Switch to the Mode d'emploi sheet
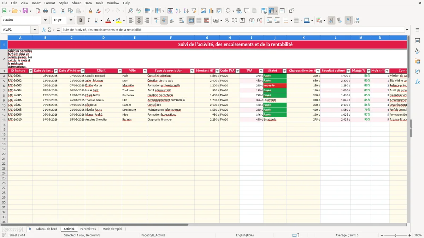 point(112,229)
